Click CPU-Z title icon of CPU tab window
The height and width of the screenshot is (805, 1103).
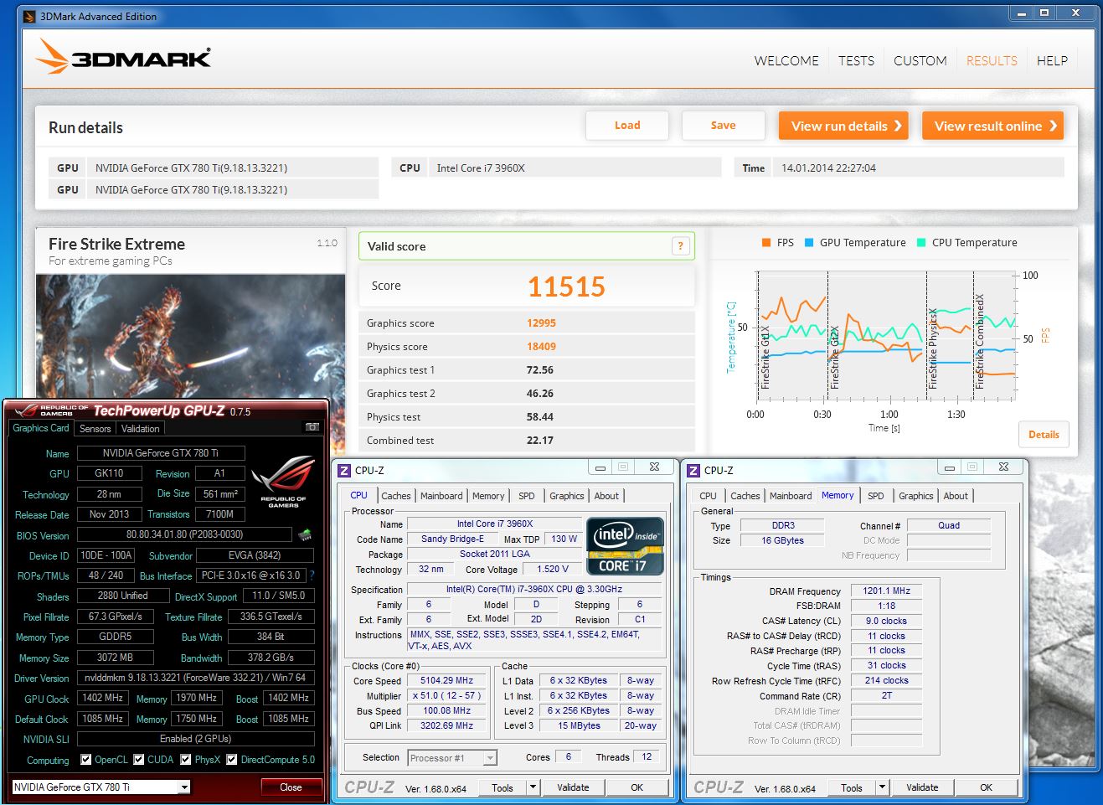343,470
